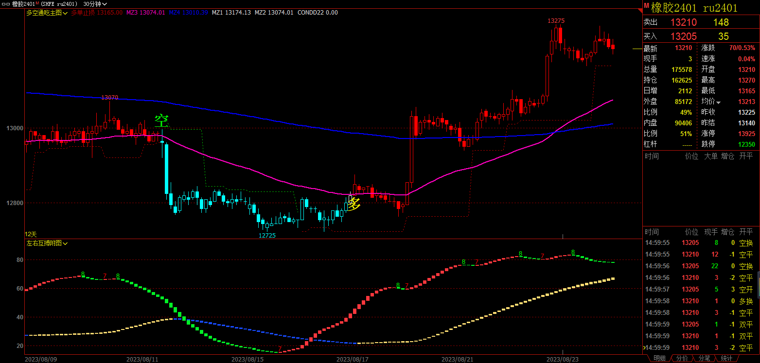
Task: Click the 卖出 price 13210
Action: tap(684, 22)
